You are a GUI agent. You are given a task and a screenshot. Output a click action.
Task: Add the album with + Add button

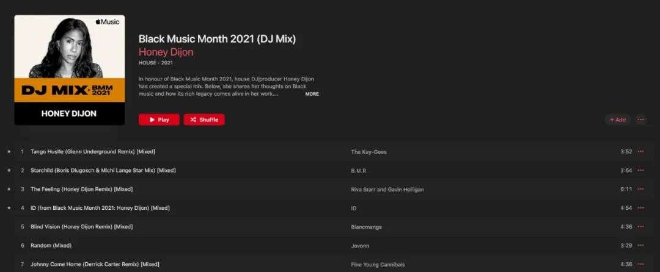[617, 120]
